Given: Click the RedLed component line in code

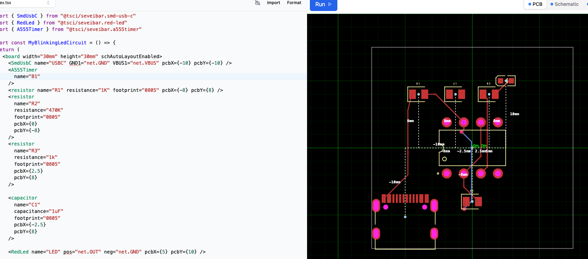Looking at the screenshot, I should 103,252.
